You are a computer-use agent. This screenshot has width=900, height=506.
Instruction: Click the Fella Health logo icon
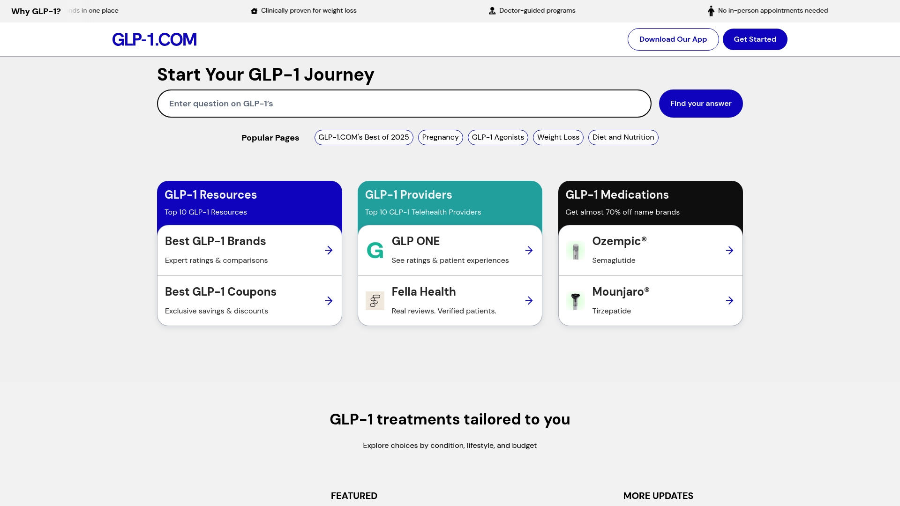coord(375,301)
